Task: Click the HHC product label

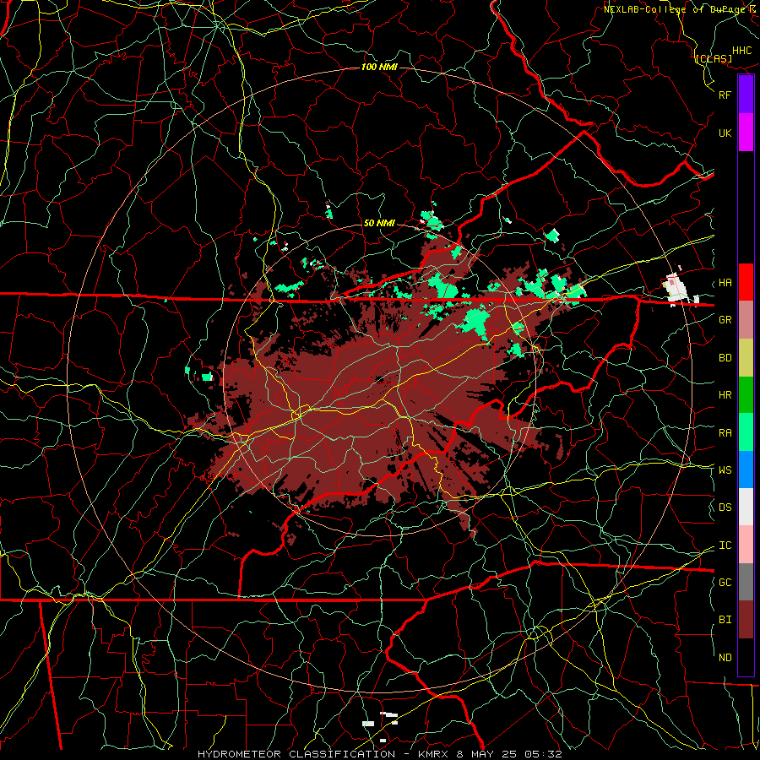Action: coord(742,51)
